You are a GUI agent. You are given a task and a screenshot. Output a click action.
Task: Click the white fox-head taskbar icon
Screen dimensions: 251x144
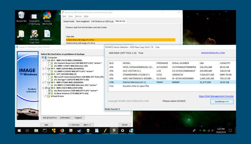pyautogui.click(x=88, y=130)
